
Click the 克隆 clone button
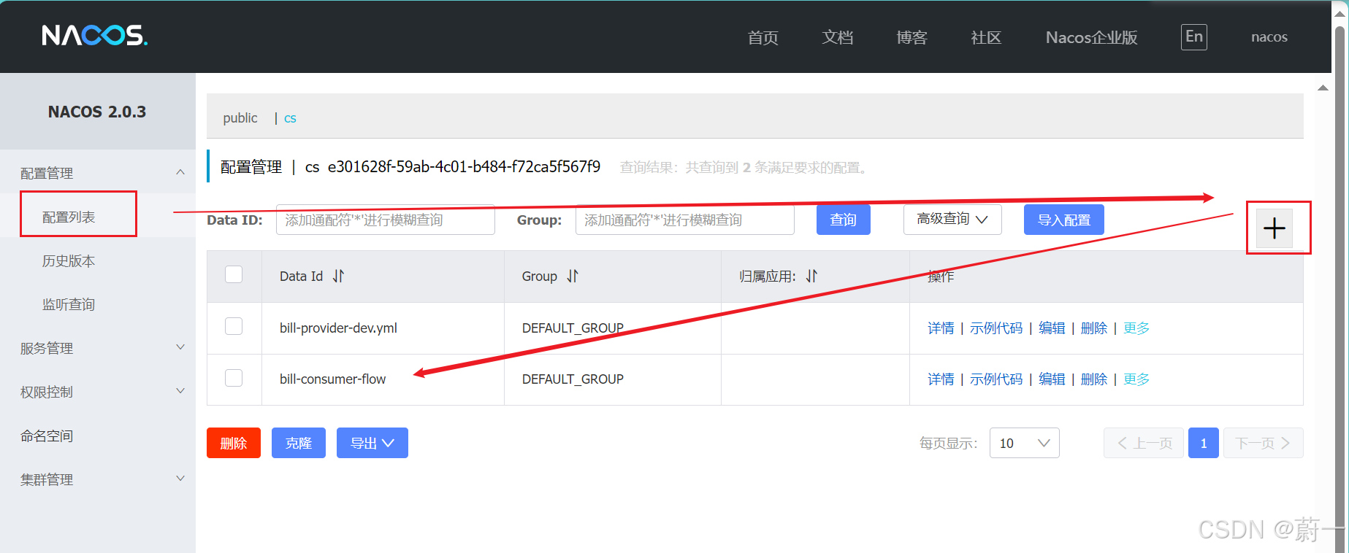pyautogui.click(x=299, y=443)
